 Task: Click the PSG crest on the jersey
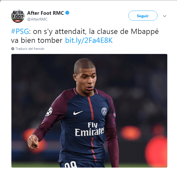click(x=104, y=111)
